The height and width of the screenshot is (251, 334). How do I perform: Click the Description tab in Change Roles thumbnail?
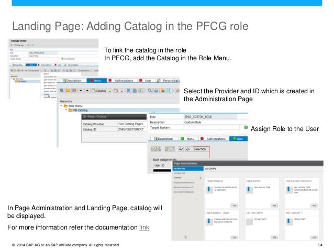[x=17, y=65]
